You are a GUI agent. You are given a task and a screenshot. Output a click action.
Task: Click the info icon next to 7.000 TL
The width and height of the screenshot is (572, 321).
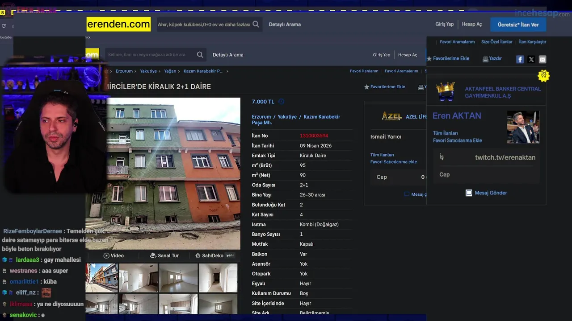click(x=281, y=102)
